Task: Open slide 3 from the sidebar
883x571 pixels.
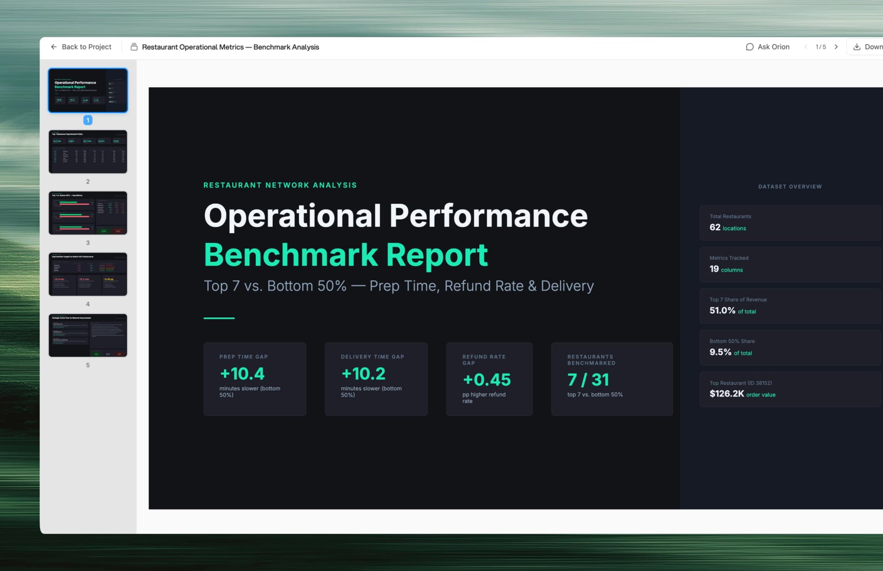Action: tap(88, 213)
